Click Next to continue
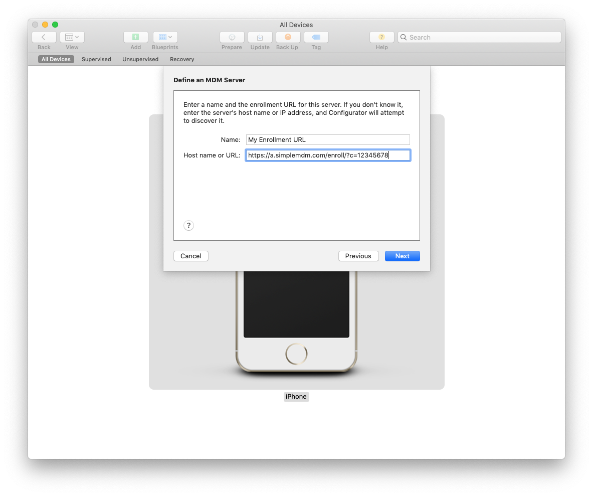Viewport: 593px width, 496px height. (x=402, y=256)
